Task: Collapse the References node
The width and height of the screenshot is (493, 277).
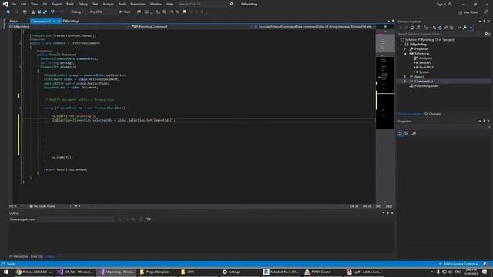Action: (405, 54)
